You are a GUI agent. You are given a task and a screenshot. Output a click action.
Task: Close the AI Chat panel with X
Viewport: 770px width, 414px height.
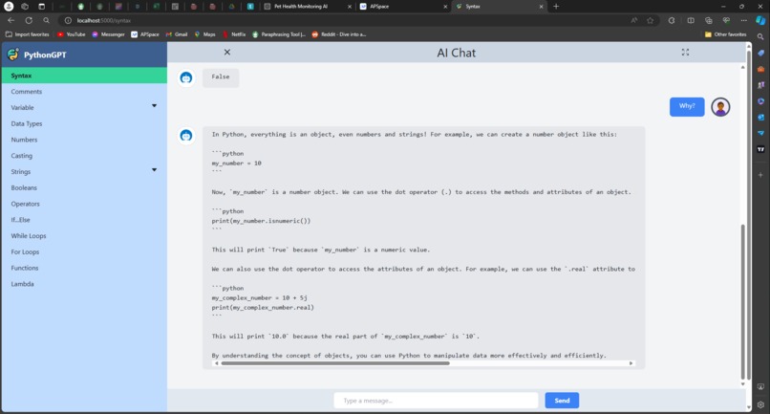[226, 53]
